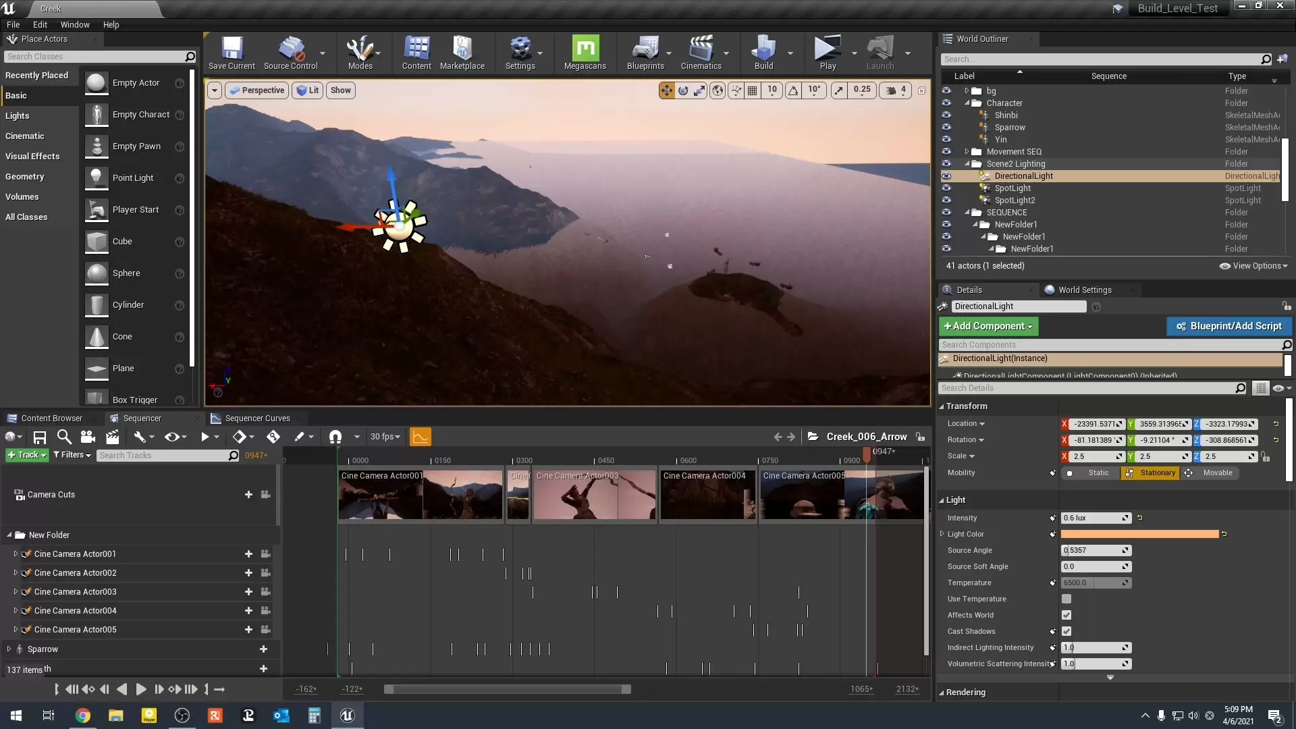This screenshot has width=1296, height=729.
Task: Click the Add Component button
Action: [x=988, y=326]
